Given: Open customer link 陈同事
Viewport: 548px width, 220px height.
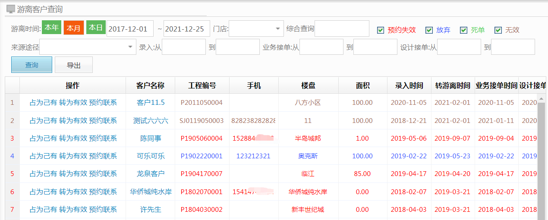Looking at the screenshot, I should click(150, 138).
